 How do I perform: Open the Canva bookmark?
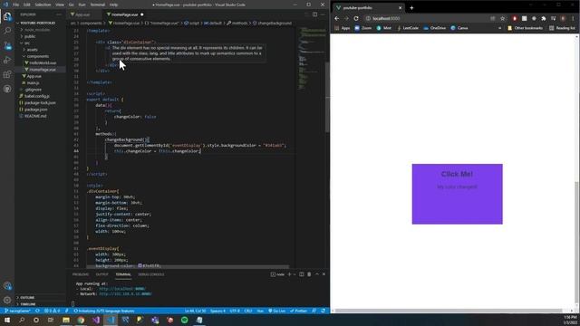[x=459, y=28]
